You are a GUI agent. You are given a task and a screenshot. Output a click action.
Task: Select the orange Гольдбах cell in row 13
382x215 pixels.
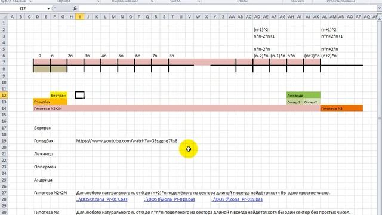point(50,102)
